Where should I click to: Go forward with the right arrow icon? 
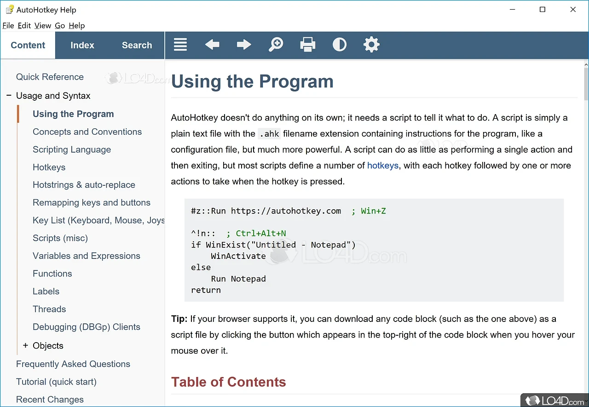coord(244,45)
